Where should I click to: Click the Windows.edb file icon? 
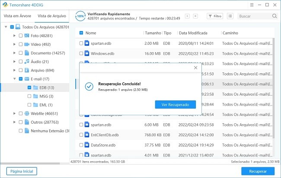[x=87, y=53]
